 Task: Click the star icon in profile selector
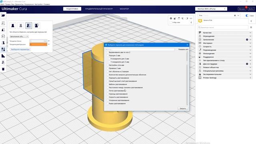pos(235,16)
